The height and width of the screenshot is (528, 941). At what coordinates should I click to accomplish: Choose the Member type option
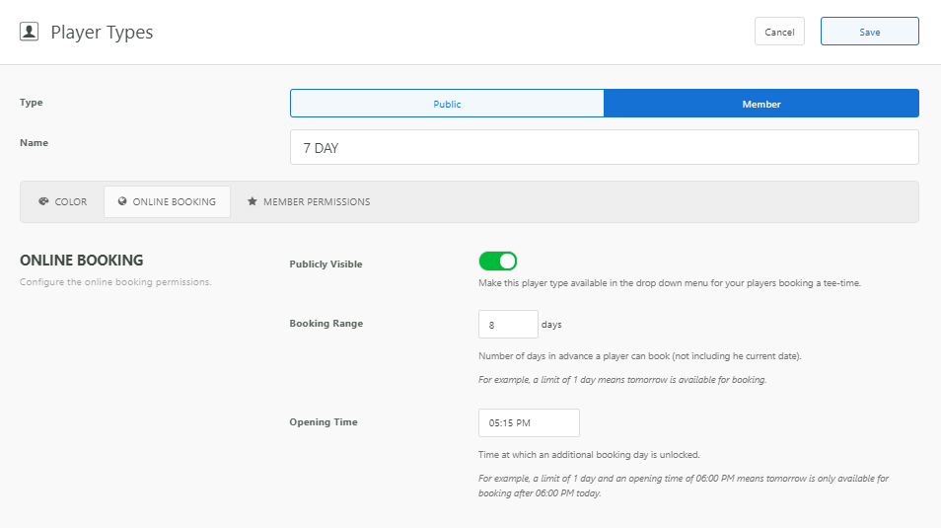click(x=760, y=104)
